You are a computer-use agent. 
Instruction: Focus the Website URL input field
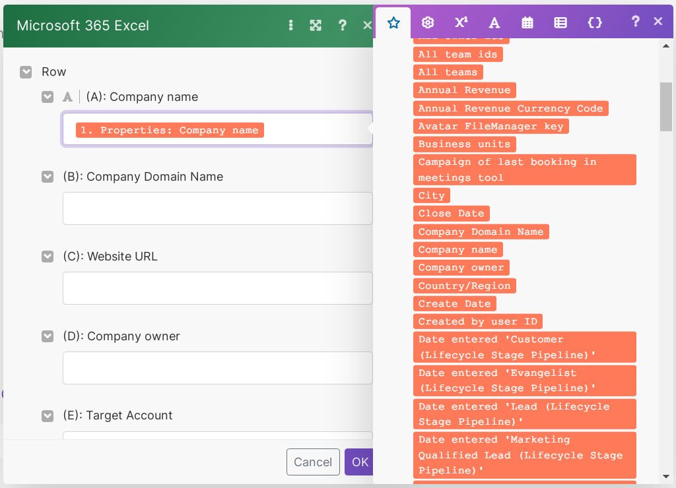point(218,288)
